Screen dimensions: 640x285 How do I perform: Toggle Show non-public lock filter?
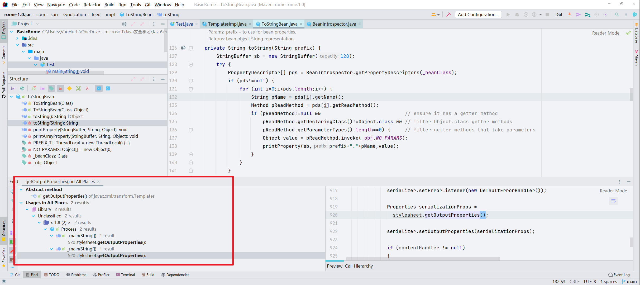tap(60, 88)
